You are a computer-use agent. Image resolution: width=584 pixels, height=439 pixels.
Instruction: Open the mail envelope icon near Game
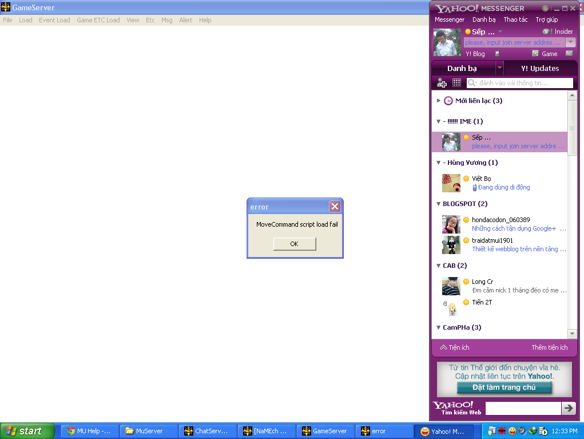(x=569, y=53)
